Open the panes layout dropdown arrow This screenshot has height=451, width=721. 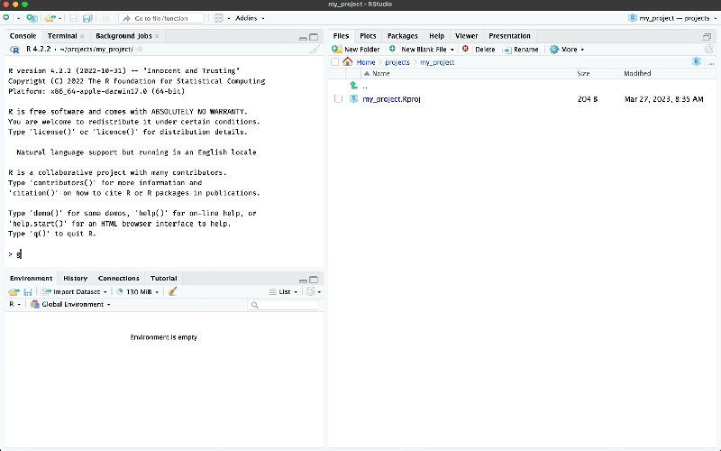(x=229, y=18)
